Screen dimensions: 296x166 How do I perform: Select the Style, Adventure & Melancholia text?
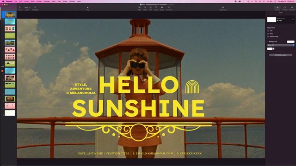tap(81, 89)
